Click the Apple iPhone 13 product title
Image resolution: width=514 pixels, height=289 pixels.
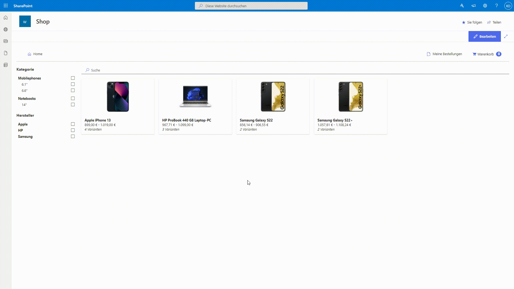click(x=98, y=120)
